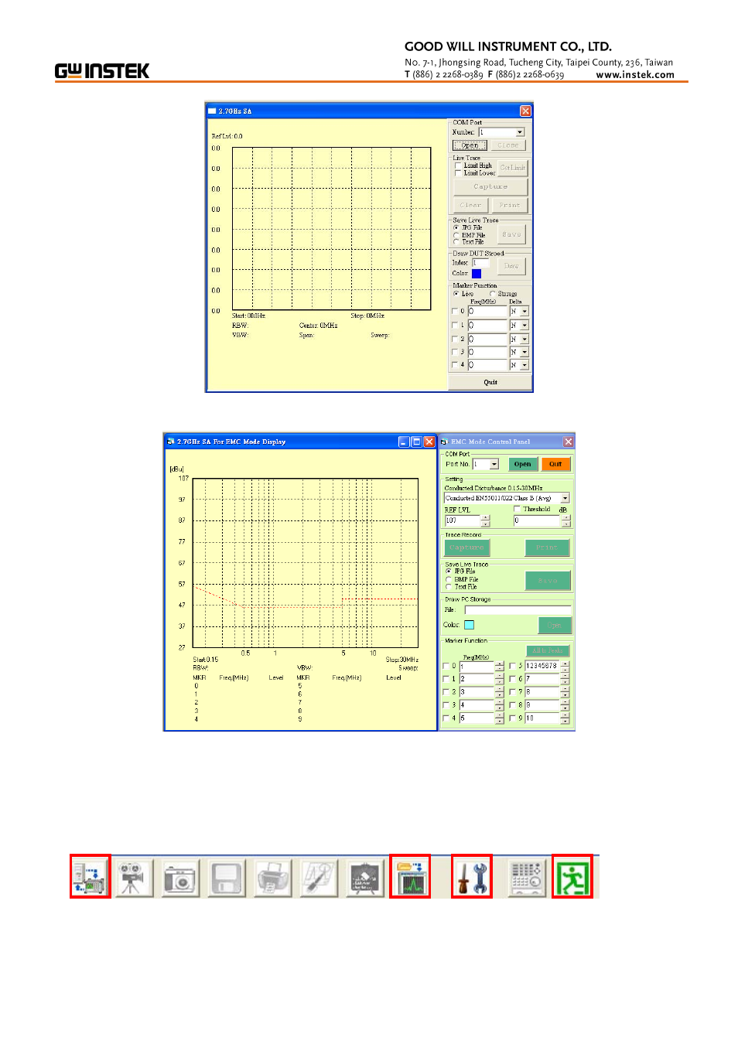Screen dimensions: 738x1044
Task: Select Storage marker function radio in SA
Action: point(493,294)
